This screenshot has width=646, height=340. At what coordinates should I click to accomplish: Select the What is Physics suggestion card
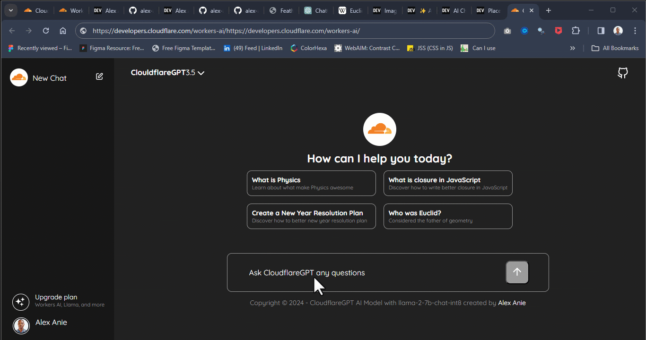(311, 183)
